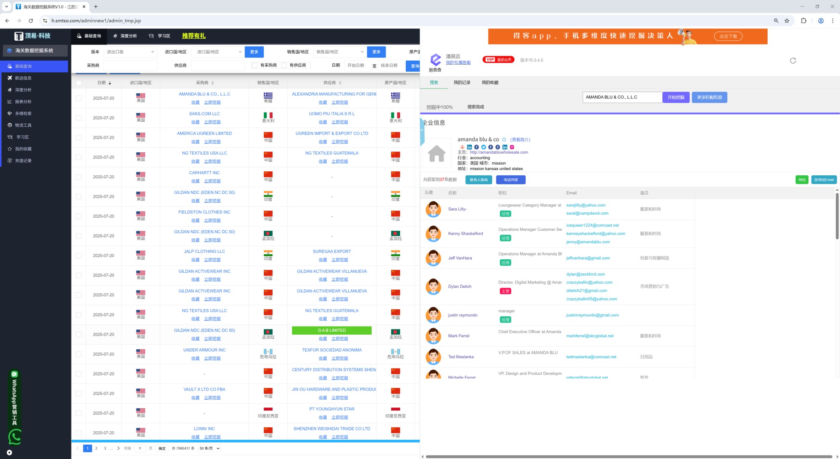Enable the 有采购商 checkbox
The height and width of the screenshot is (459, 840).
255,65
